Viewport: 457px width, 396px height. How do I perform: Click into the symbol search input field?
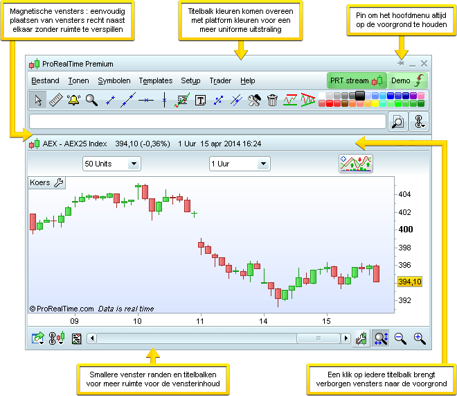(208, 121)
